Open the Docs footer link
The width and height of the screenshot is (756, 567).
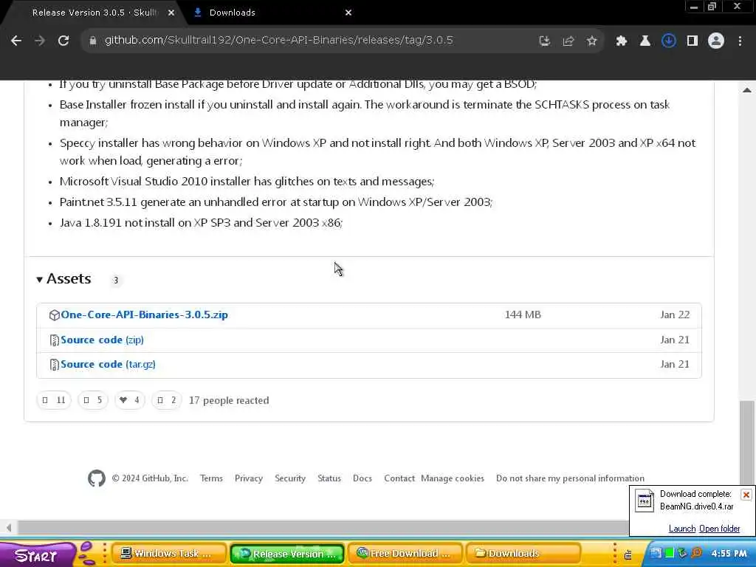click(362, 478)
